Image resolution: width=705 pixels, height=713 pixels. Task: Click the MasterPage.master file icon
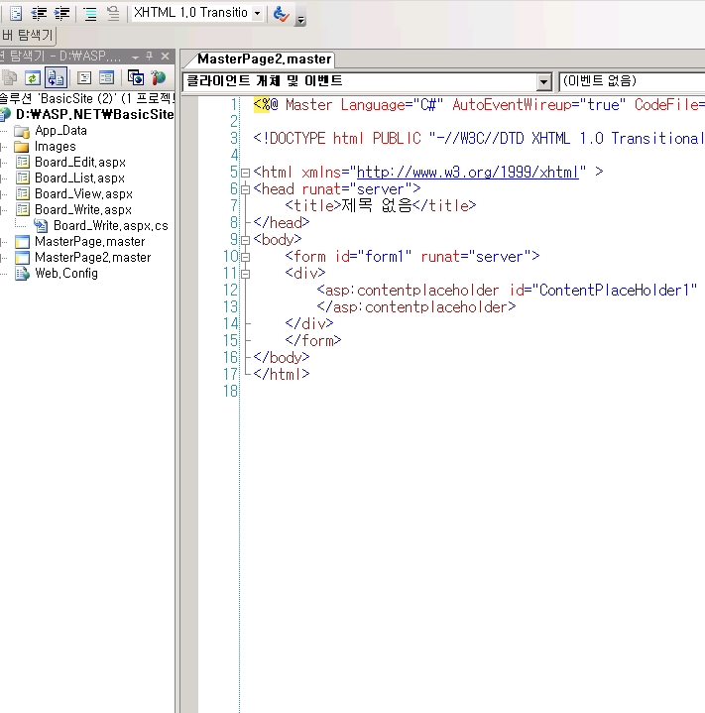pyautogui.click(x=22, y=241)
